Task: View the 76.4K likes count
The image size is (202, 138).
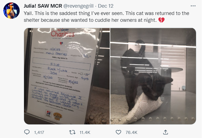Action: 131,132
